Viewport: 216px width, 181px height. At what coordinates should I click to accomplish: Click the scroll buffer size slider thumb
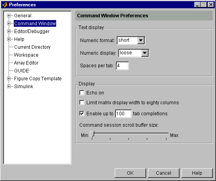(92, 134)
